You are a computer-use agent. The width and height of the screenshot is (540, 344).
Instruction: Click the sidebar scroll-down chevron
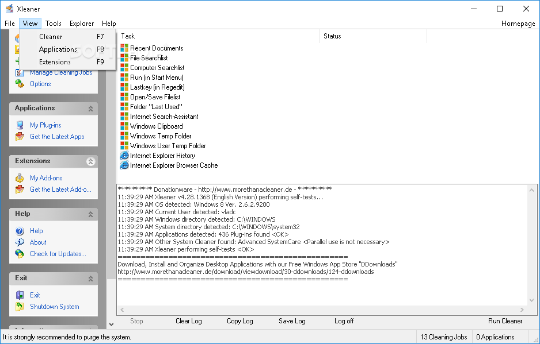[x=111, y=324]
